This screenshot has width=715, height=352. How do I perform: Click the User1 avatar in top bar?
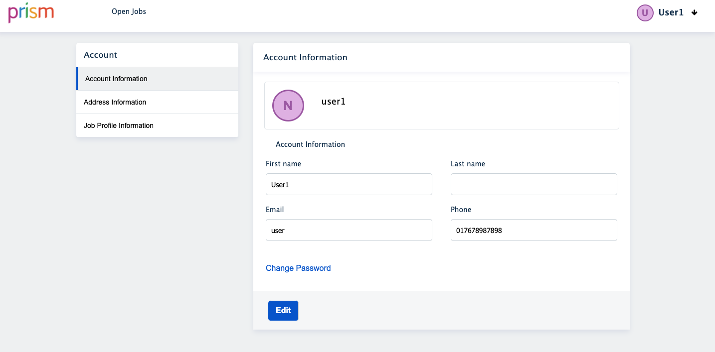coord(645,12)
